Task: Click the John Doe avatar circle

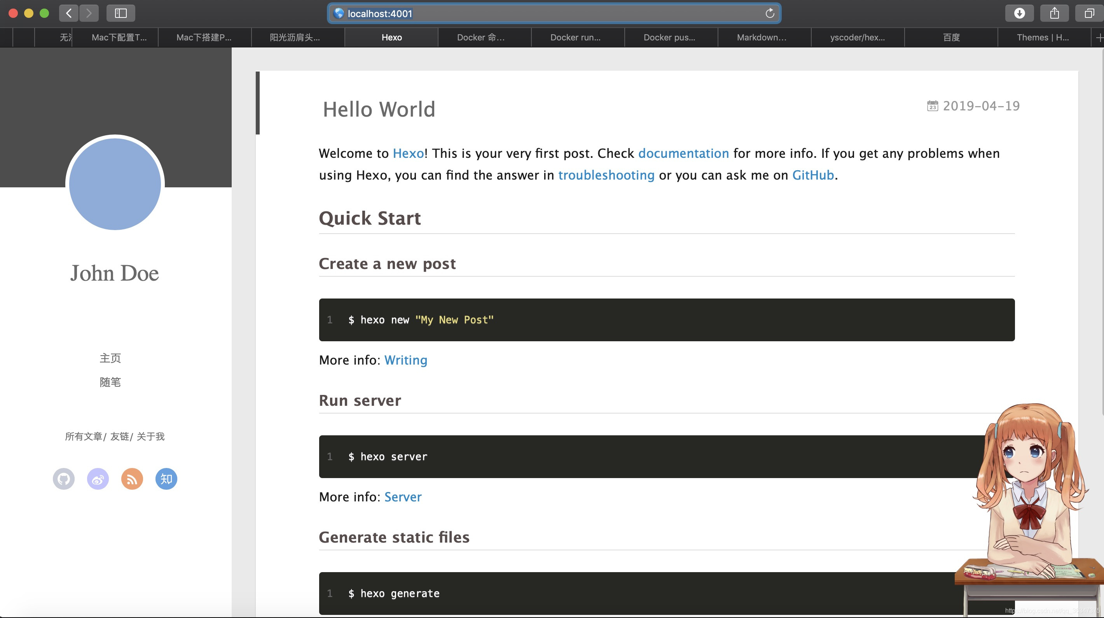Action: coord(115,184)
